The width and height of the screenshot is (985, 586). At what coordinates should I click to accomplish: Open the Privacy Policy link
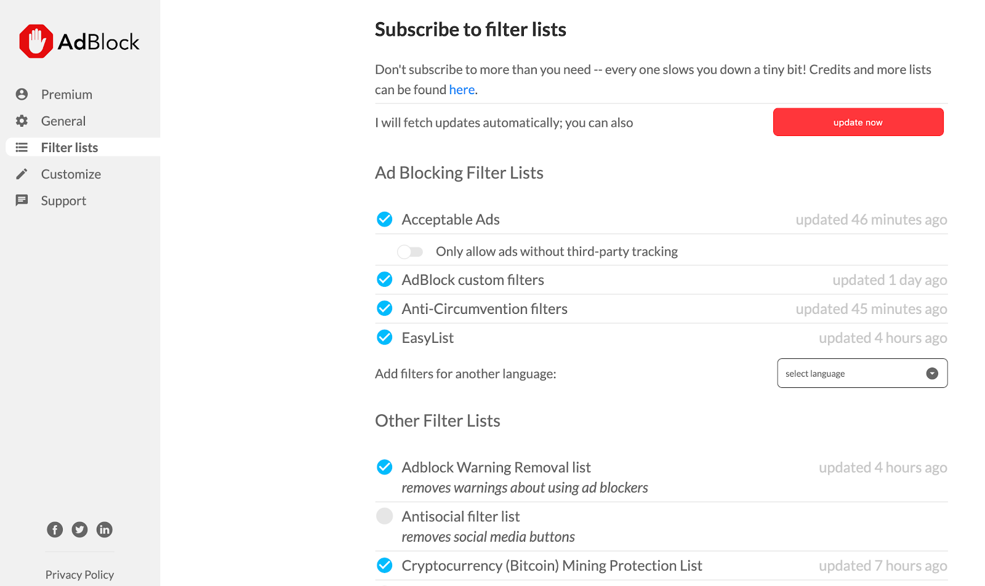pos(79,574)
